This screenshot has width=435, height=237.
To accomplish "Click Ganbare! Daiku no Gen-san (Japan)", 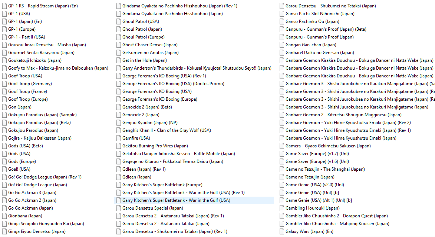I will click(x=320, y=53).
